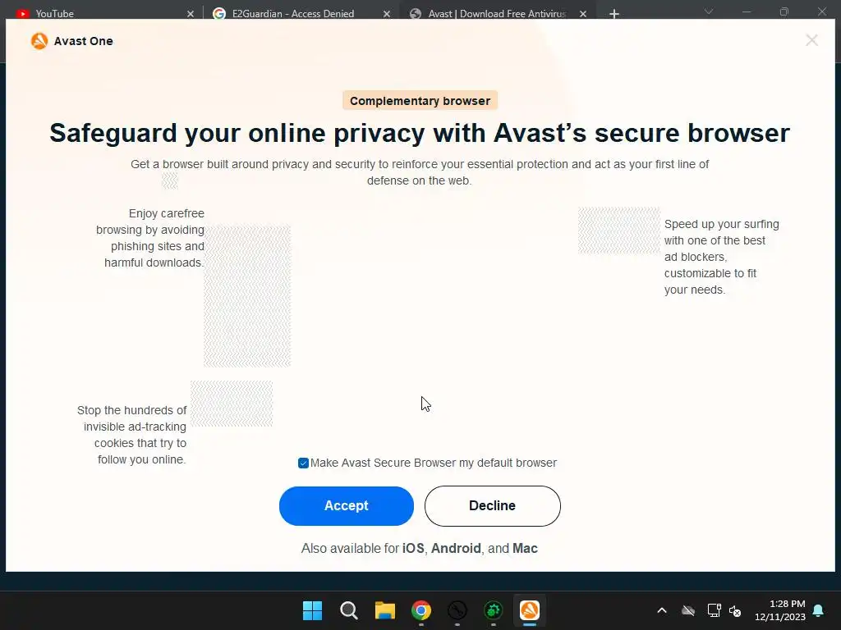841x630 pixels.
Task: Open a new browser tab
Action: (614, 14)
